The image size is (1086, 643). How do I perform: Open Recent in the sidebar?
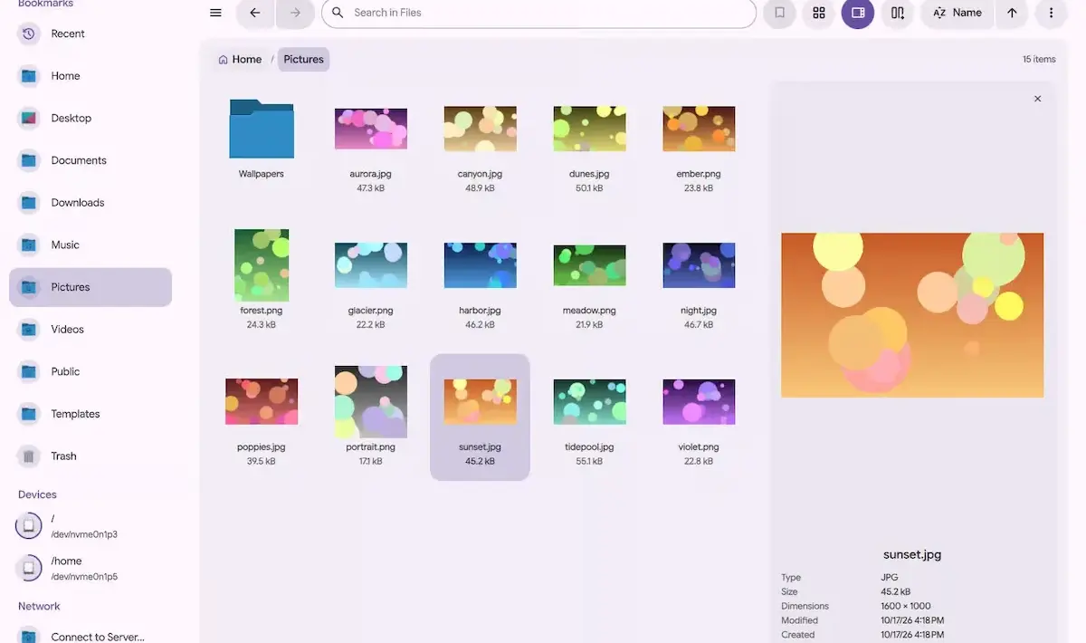(x=90, y=34)
